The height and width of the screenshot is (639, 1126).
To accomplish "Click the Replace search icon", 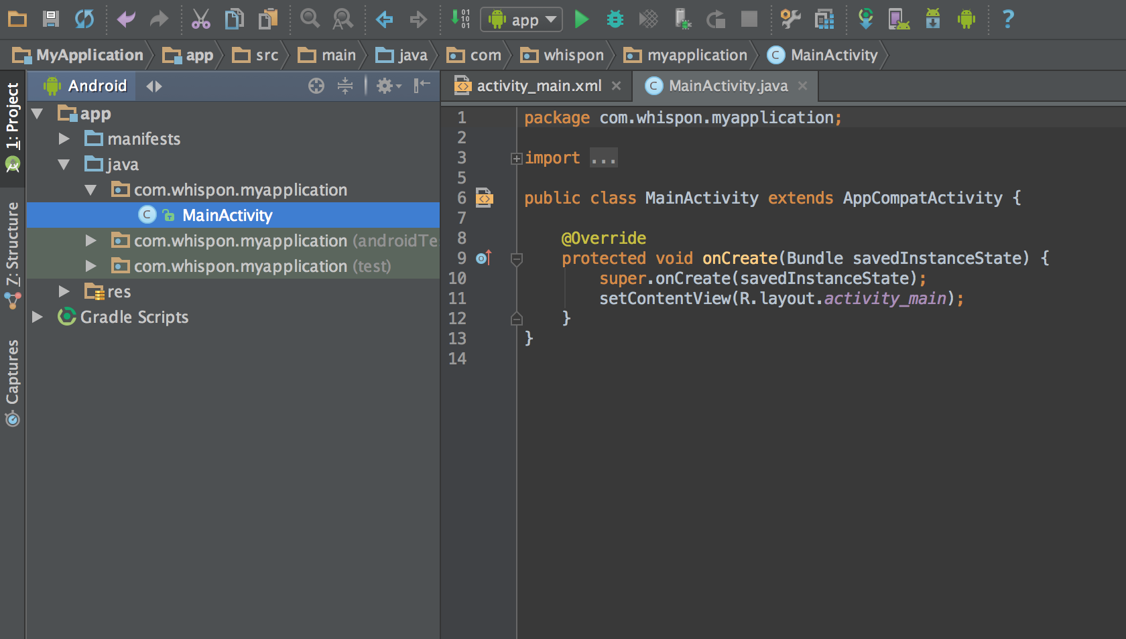I will coord(342,19).
